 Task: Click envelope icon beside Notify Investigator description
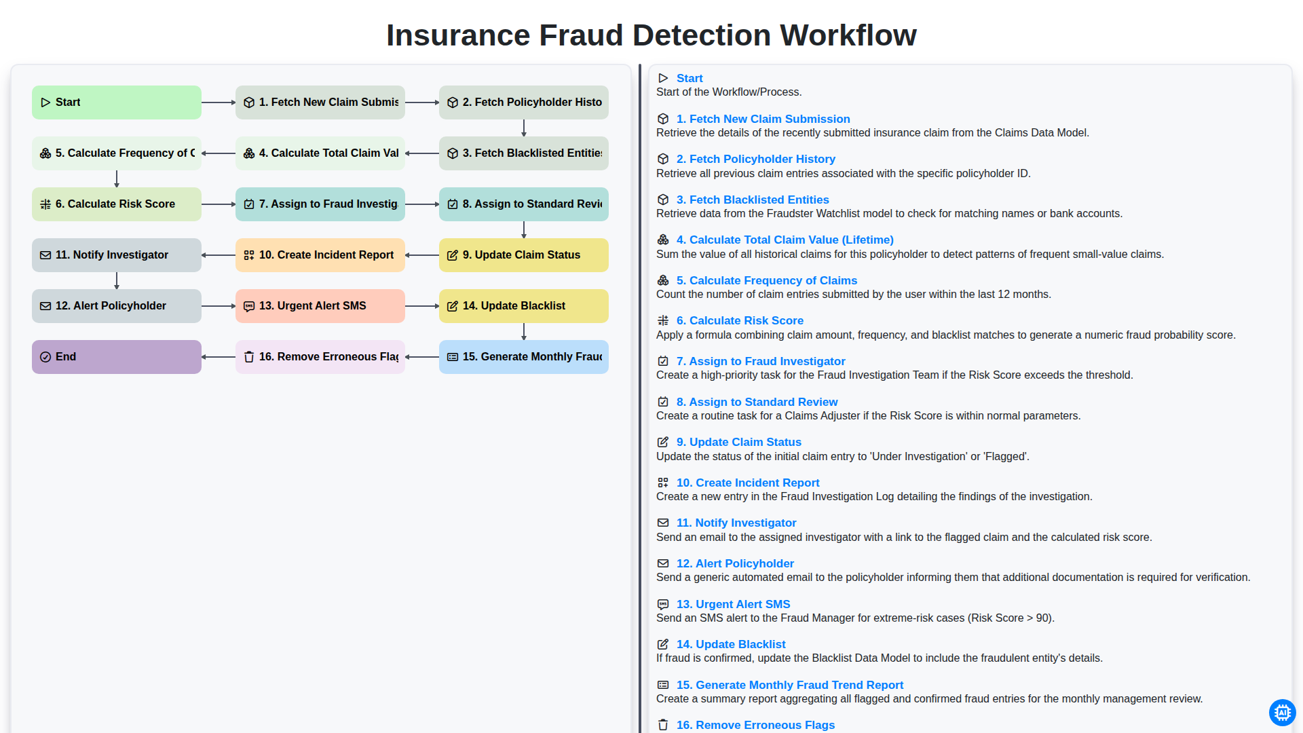pos(663,523)
